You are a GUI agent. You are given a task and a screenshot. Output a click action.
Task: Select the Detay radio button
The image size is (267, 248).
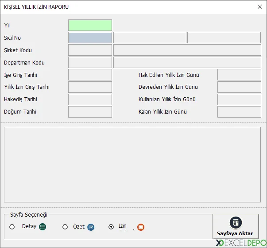[x=12, y=227]
